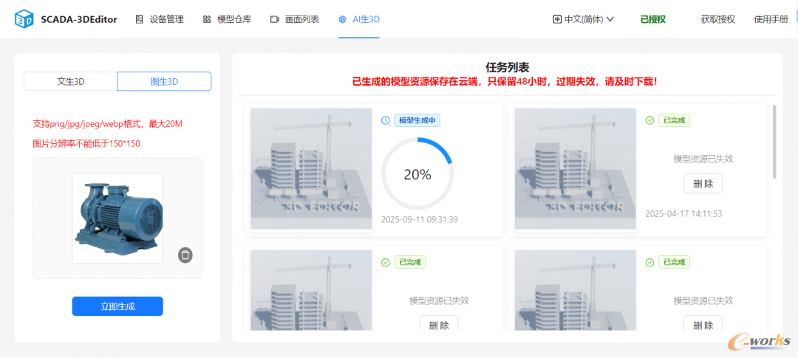This screenshot has width=798, height=358.
Task: Click the AI生3D tab icon
Action: pyautogui.click(x=342, y=20)
